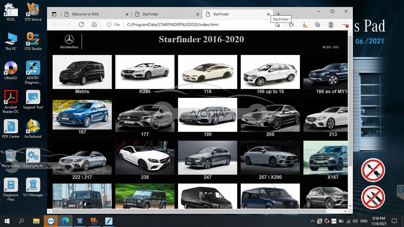Select the 205 model link
Image resolution: width=404 pixels, height=227 pixels.
point(270,115)
